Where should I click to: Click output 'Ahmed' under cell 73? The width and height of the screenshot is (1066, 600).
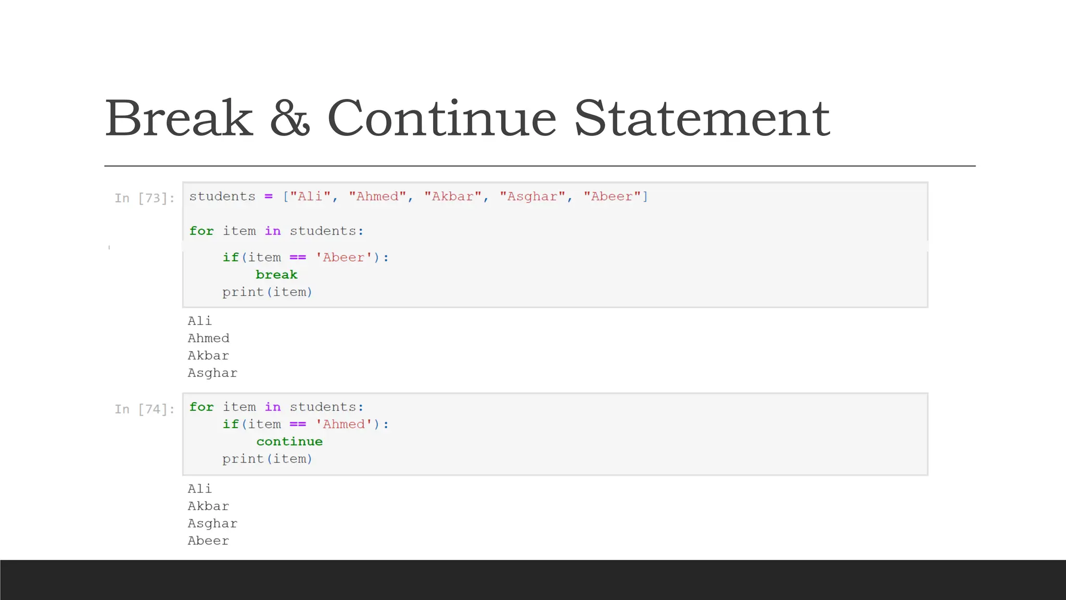coord(208,338)
